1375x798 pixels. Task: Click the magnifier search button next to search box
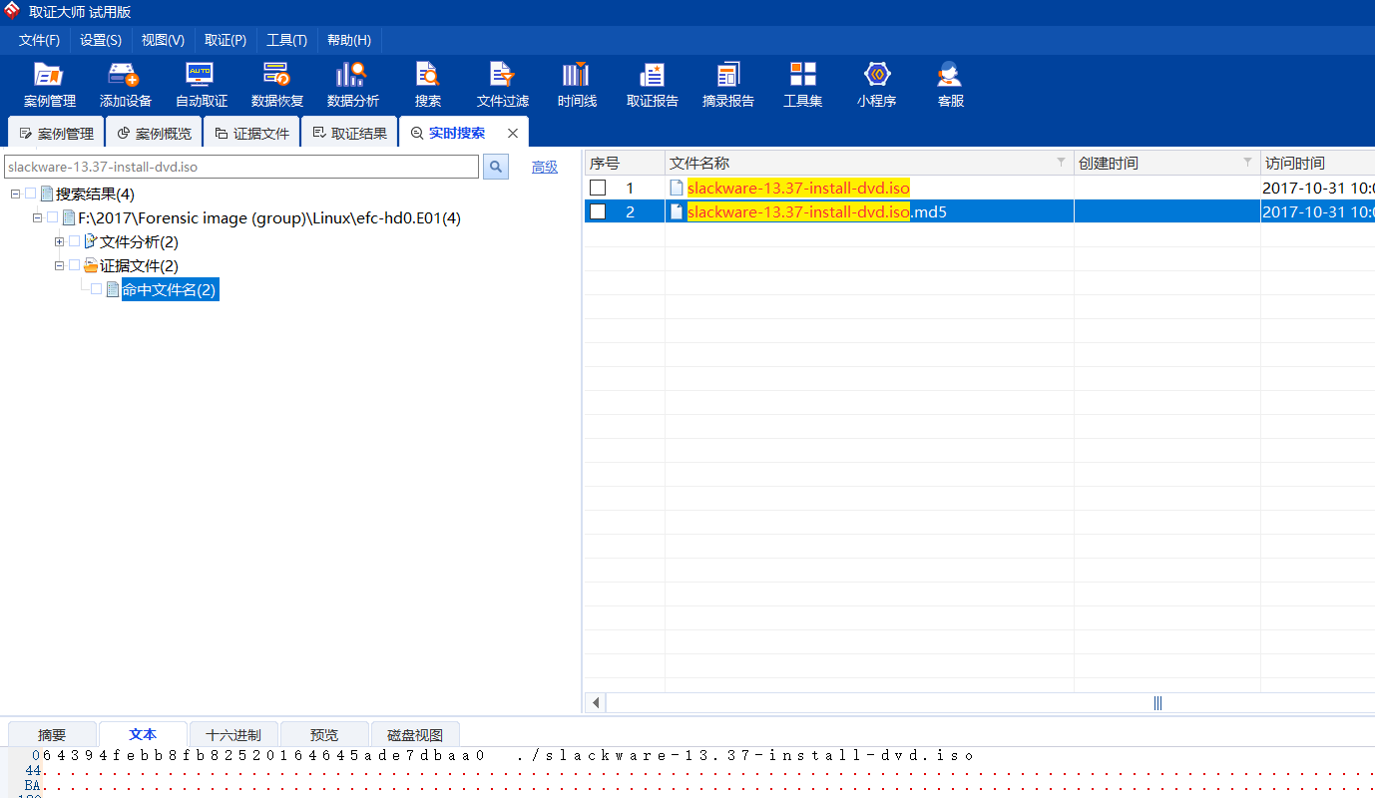(496, 167)
